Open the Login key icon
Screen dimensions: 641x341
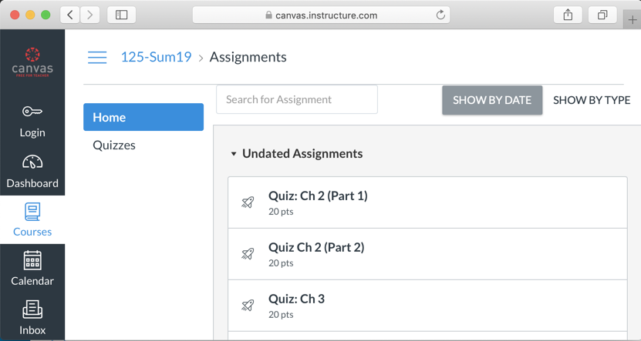point(32,112)
